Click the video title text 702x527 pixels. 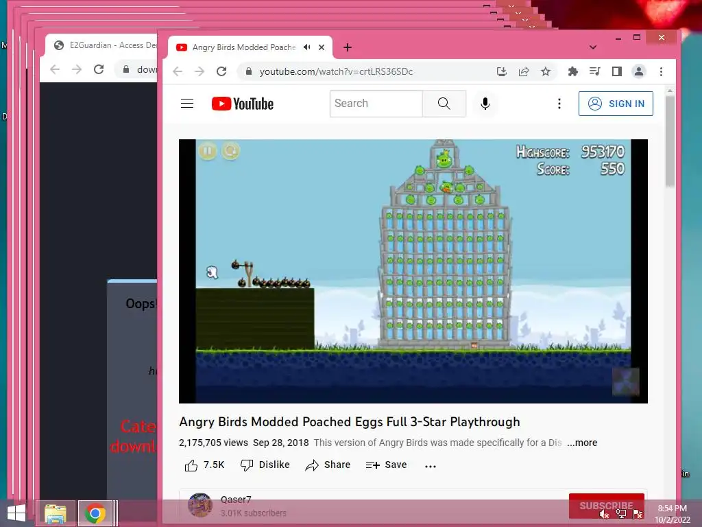point(350,422)
